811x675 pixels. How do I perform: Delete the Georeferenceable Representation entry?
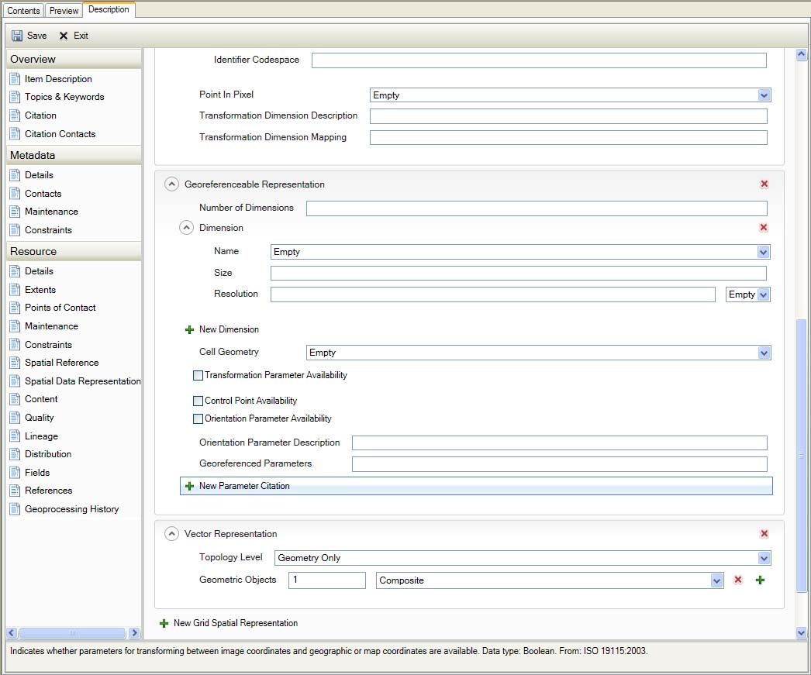point(764,184)
